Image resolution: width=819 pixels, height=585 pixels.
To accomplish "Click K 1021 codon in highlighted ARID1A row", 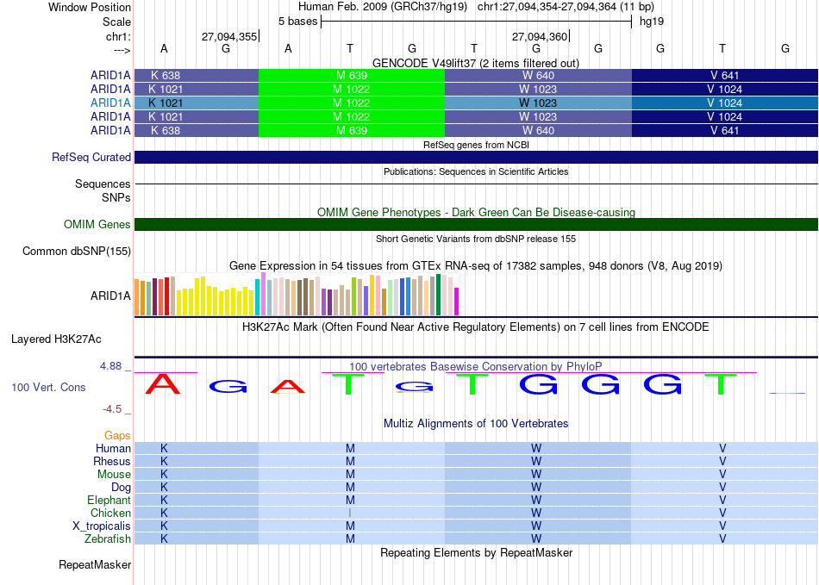I will 166,103.
